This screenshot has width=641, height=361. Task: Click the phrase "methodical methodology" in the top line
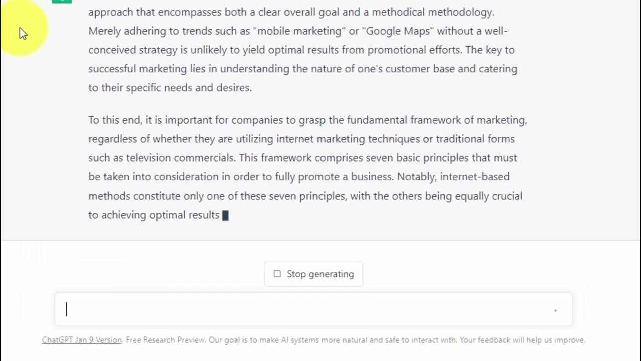(x=433, y=12)
